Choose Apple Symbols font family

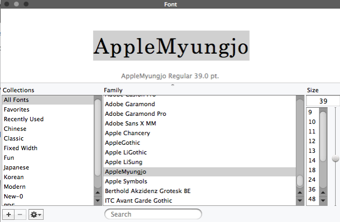tap(200, 181)
